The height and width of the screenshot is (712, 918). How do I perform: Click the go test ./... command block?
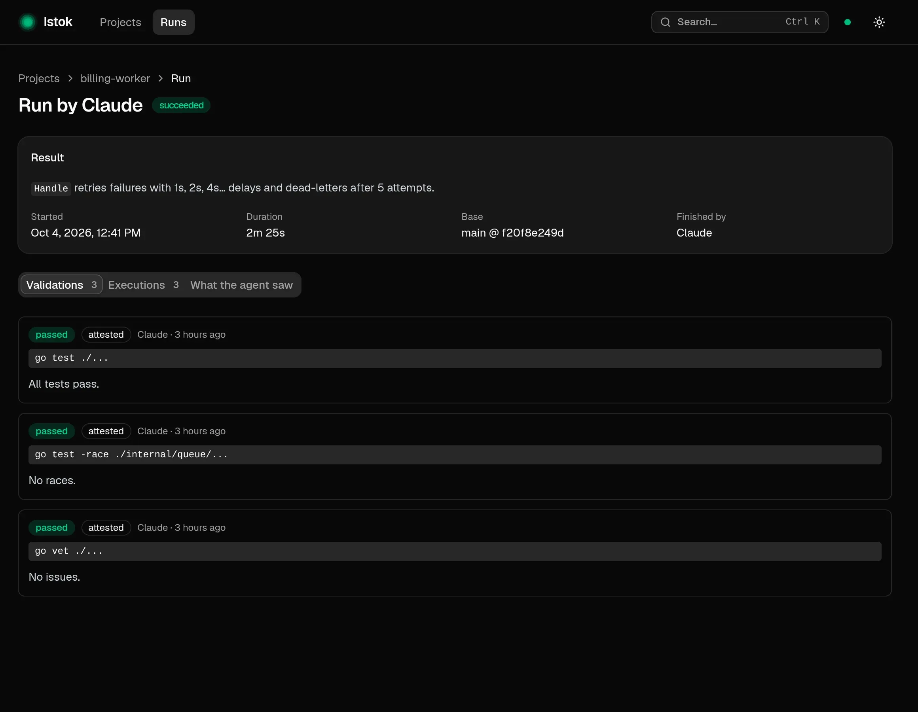click(455, 358)
